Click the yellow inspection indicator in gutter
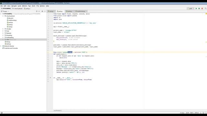 pyautogui.click(x=206, y=14)
